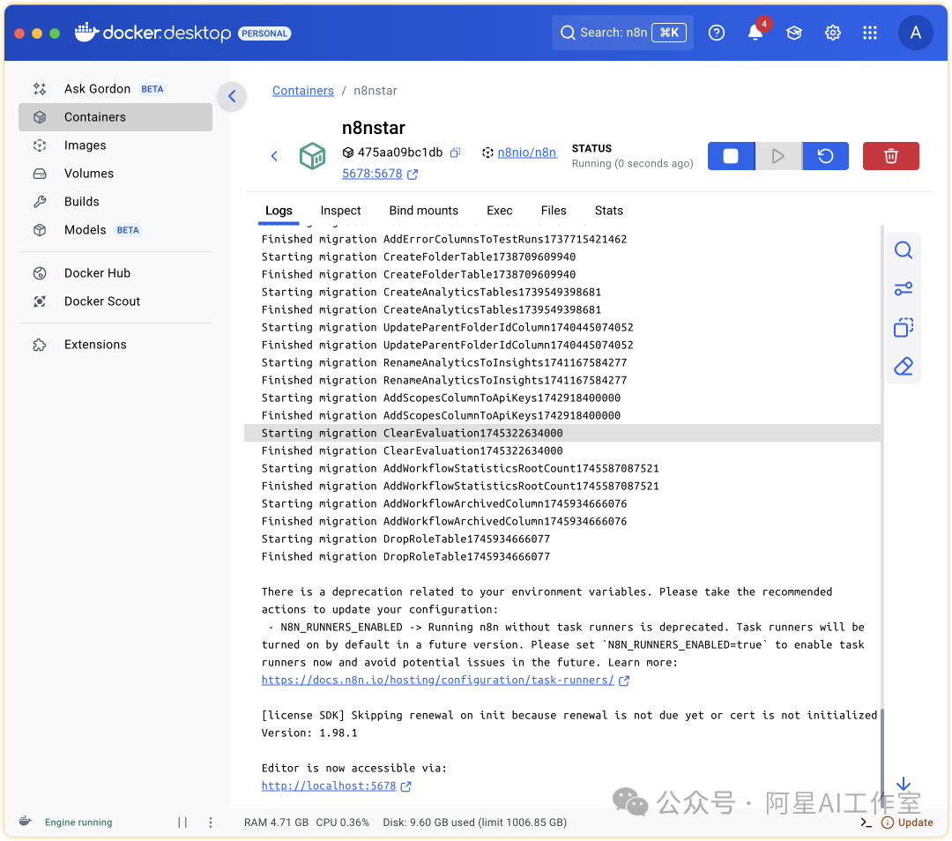Click the Version: 1.98.1 log line

pos(309,733)
